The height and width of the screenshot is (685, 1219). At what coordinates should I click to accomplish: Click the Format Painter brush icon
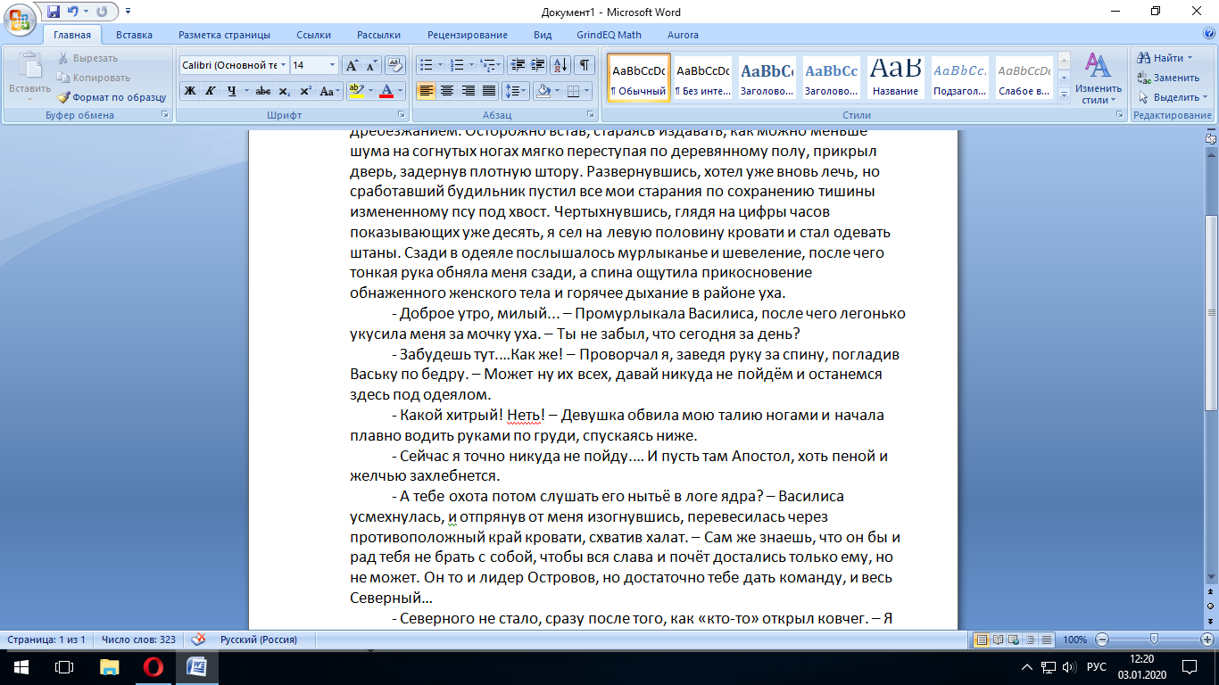point(64,97)
